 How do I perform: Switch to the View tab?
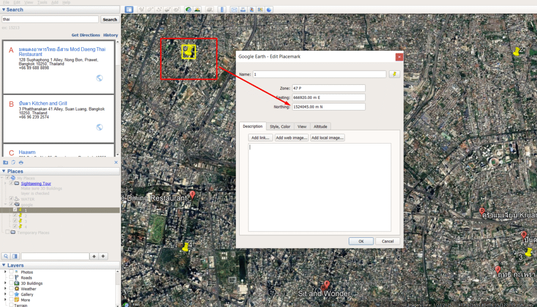pos(302,127)
